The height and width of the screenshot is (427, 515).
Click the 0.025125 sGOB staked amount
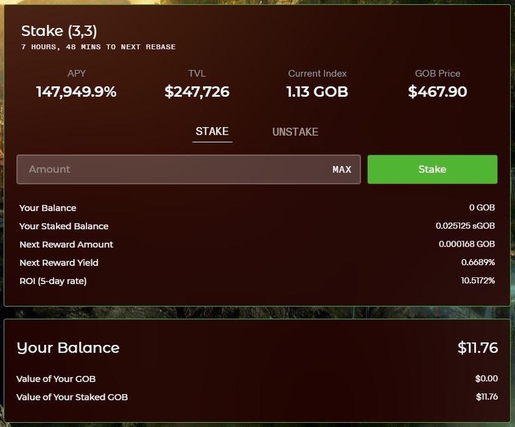click(x=465, y=226)
